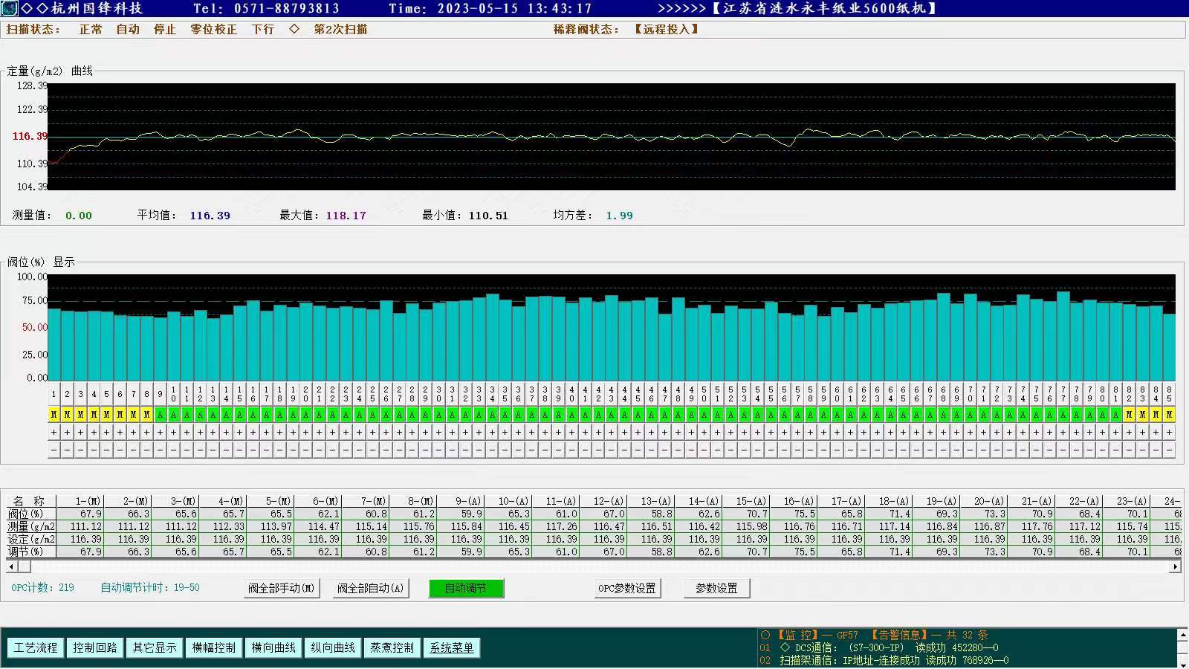
Task: Click valve 40 bar in 阀位 chart
Action: pos(572,342)
